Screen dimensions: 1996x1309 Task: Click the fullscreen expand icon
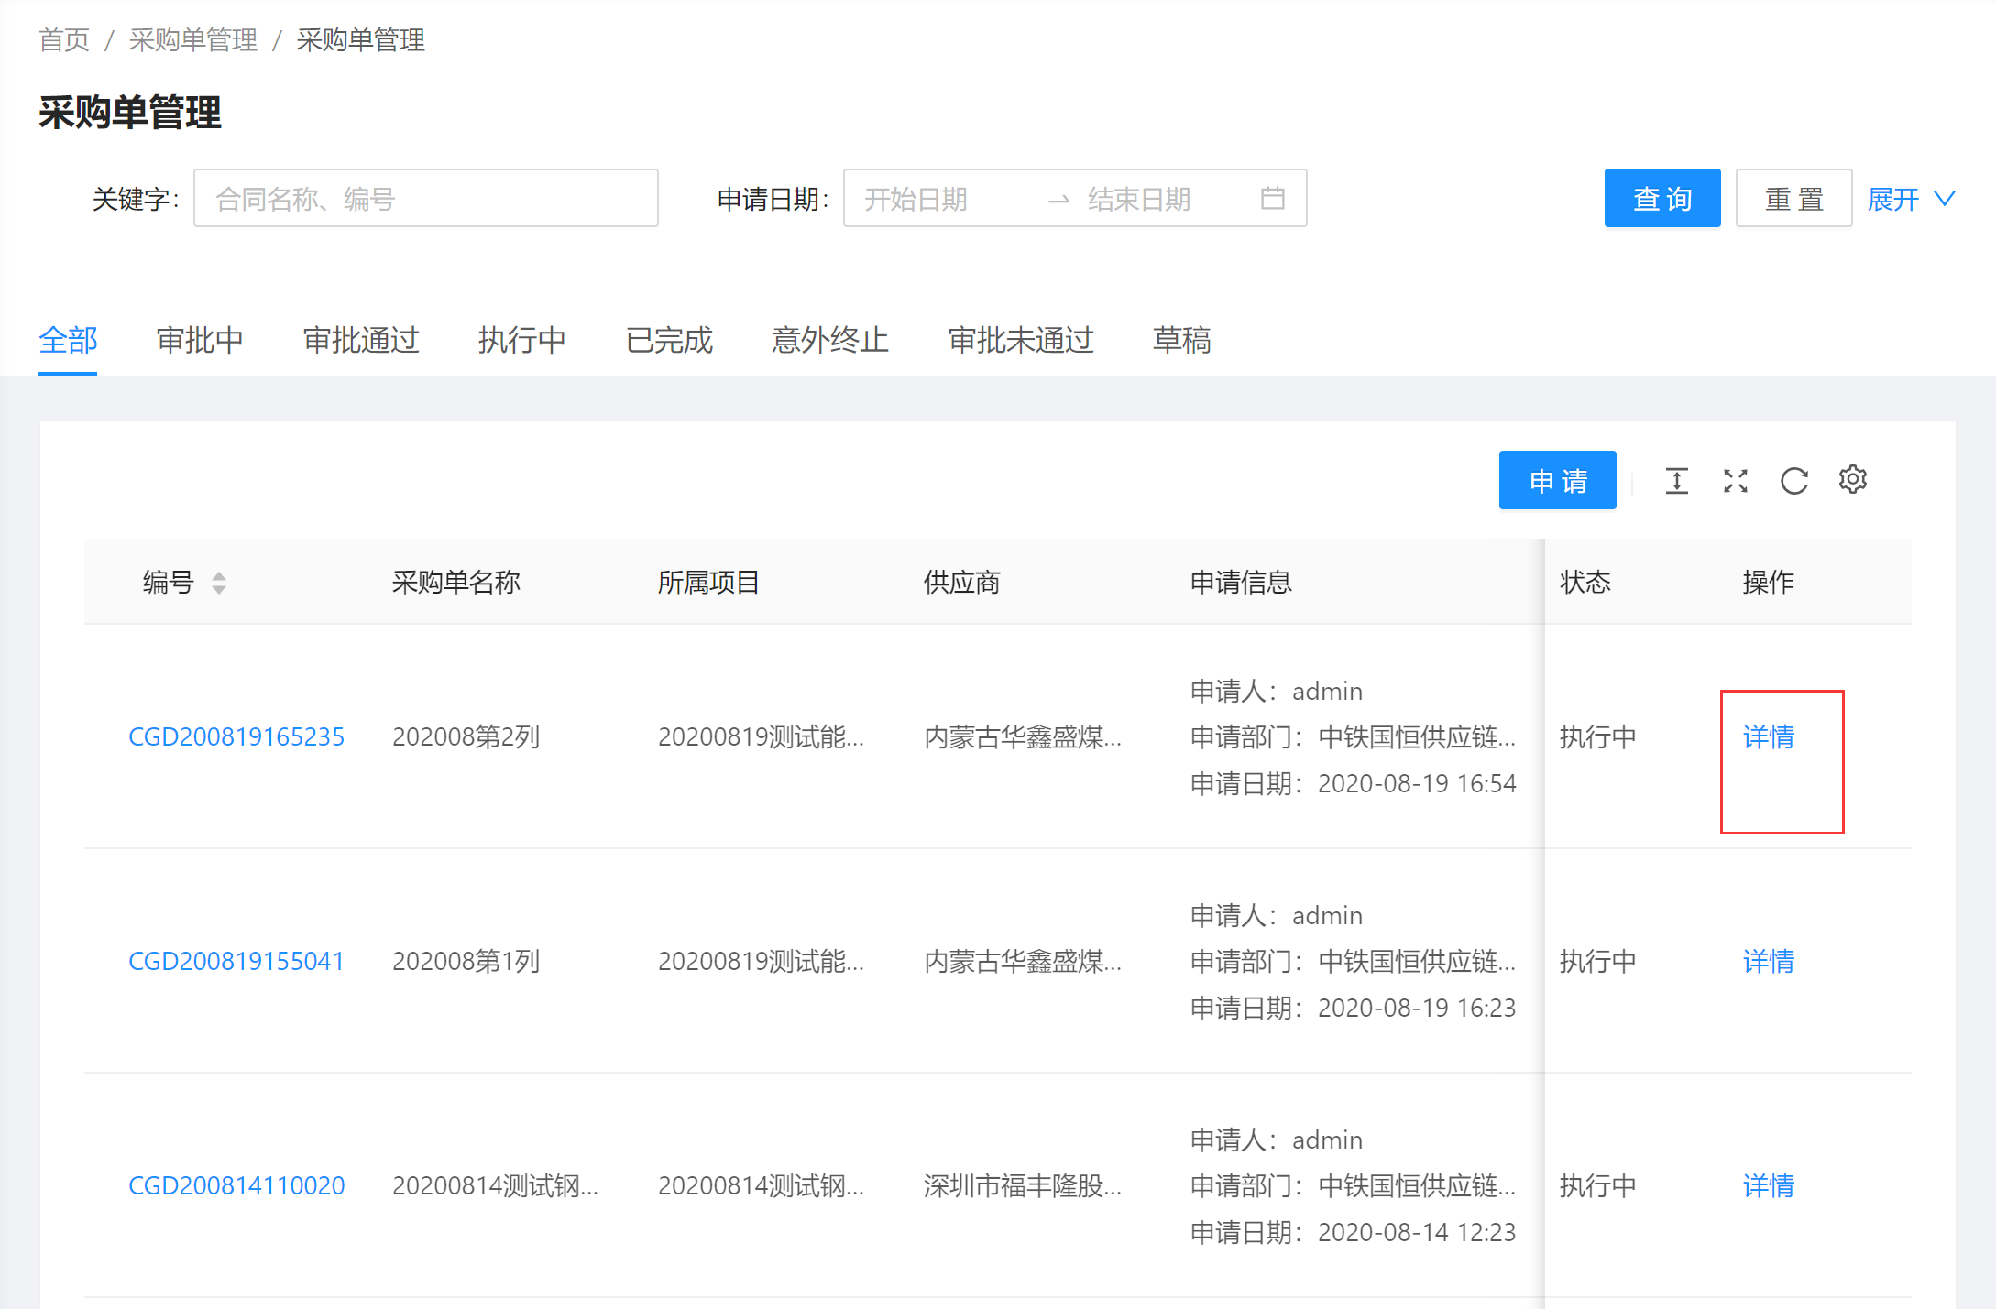[x=1735, y=480]
